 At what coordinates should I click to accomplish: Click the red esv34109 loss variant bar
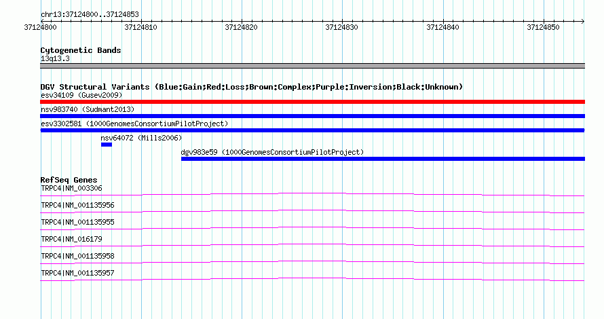tap(312, 102)
